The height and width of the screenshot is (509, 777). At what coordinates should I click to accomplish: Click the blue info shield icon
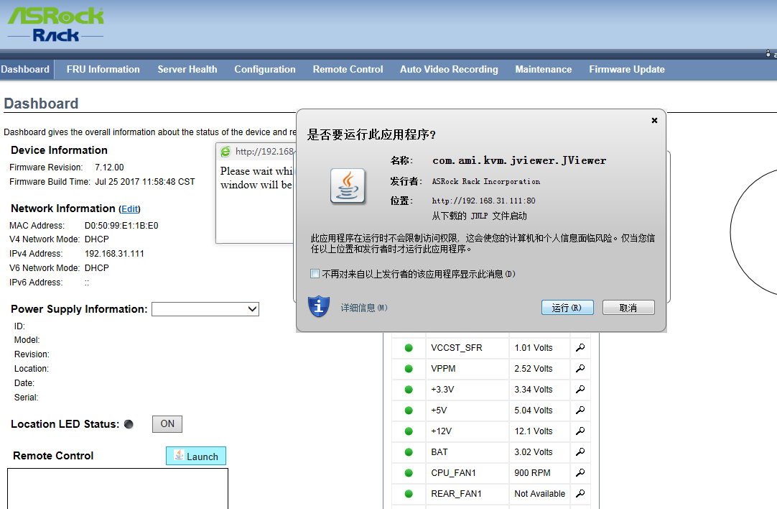(319, 306)
